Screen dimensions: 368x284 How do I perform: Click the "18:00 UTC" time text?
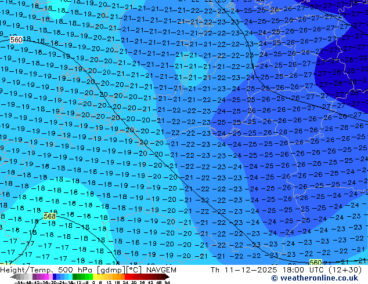304,270
